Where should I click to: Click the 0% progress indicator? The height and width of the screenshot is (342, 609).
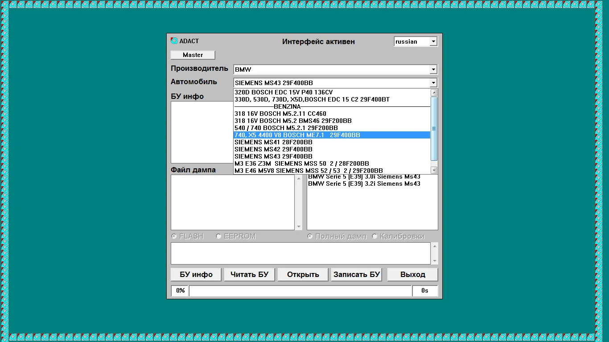180,291
